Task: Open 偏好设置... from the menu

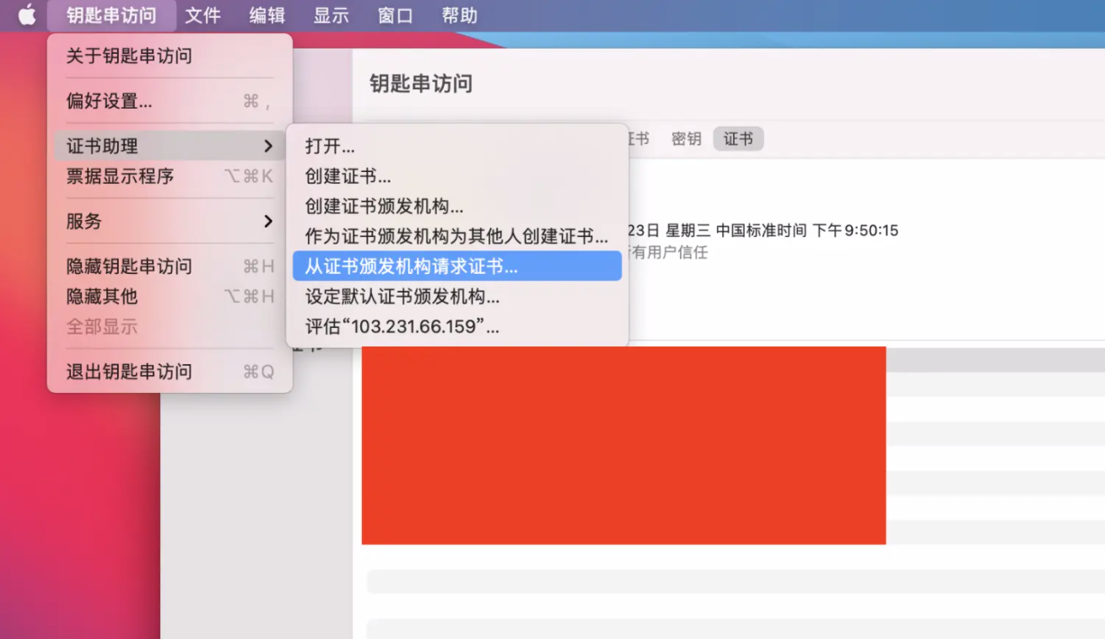Action: tap(170, 101)
